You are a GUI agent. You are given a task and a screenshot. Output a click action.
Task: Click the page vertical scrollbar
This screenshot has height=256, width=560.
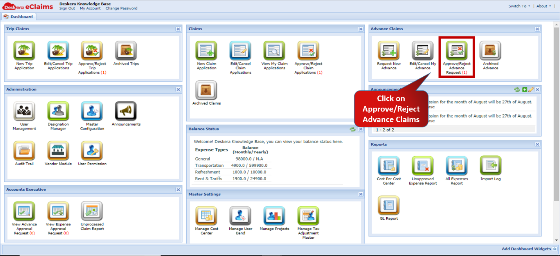pos(556,114)
